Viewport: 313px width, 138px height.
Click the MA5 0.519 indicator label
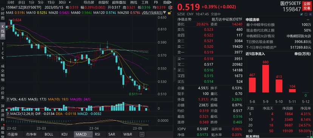15,13
